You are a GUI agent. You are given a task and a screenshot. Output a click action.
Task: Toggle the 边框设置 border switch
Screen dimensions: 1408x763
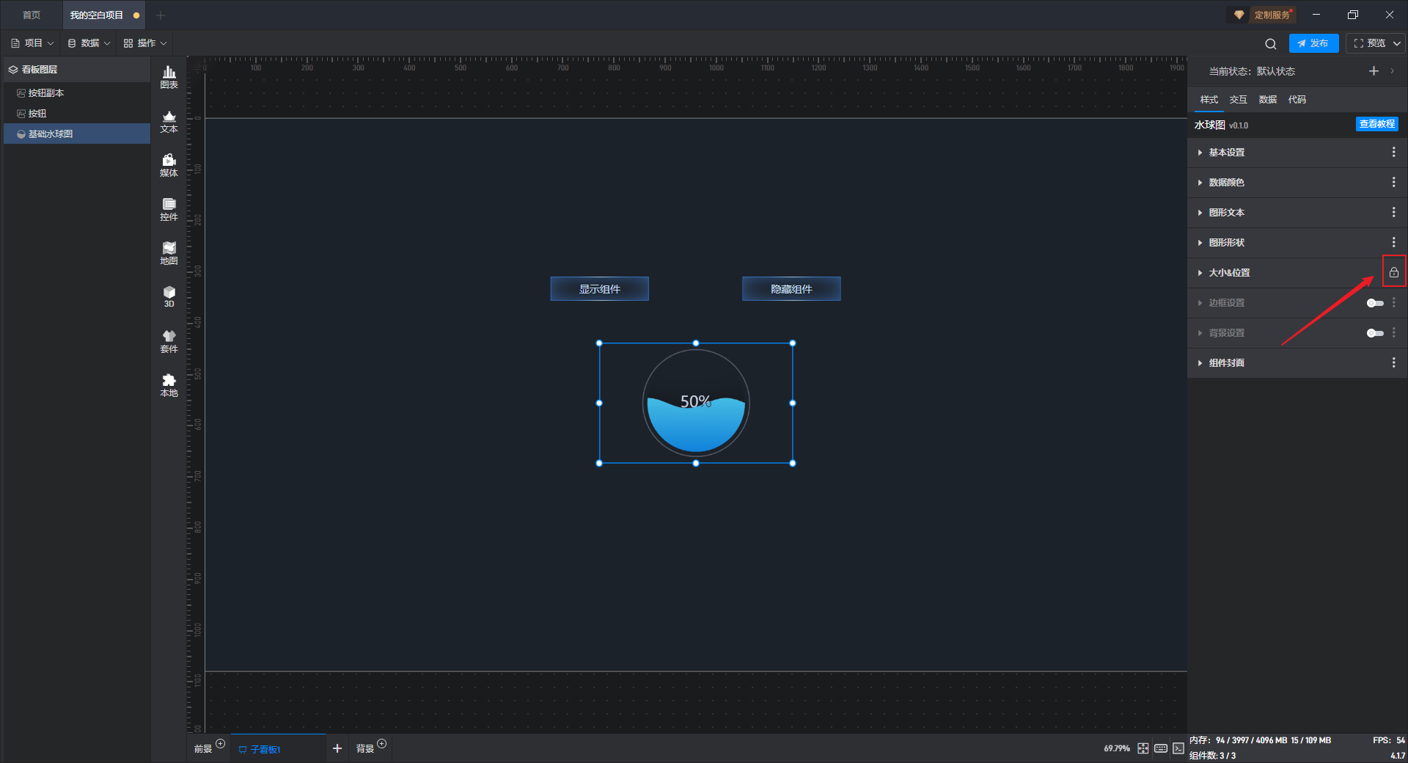click(x=1374, y=303)
